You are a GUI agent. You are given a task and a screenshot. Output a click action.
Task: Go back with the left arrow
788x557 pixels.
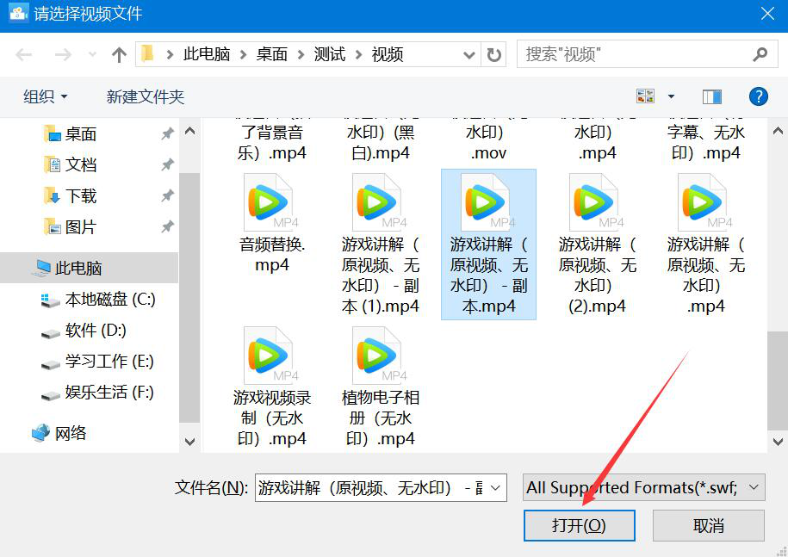tap(23, 54)
